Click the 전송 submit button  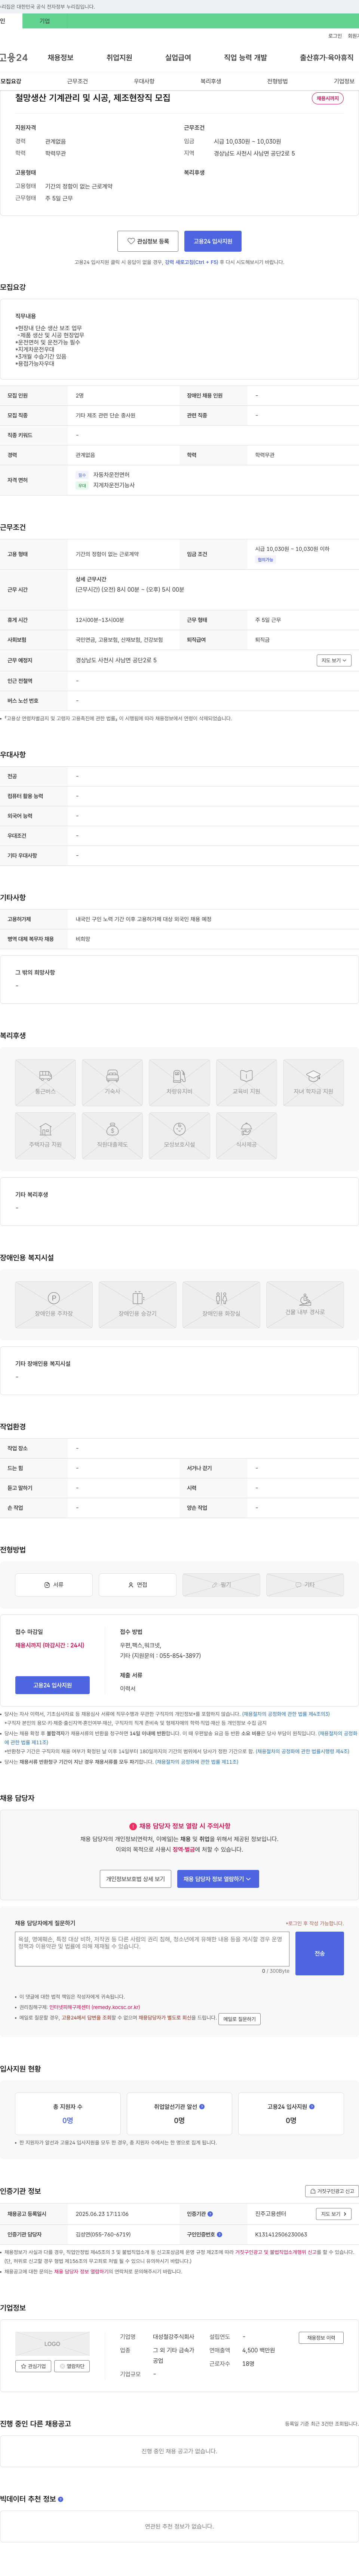(x=320, y=1953)
